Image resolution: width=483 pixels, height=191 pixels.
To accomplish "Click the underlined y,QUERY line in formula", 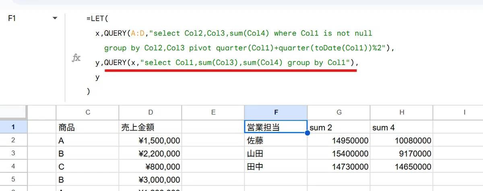I will (x=227, y=63).
